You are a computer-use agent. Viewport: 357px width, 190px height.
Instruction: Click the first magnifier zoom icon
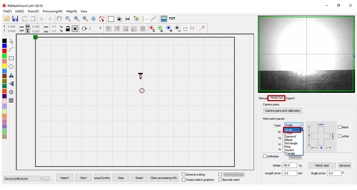(x=68, y=18)
